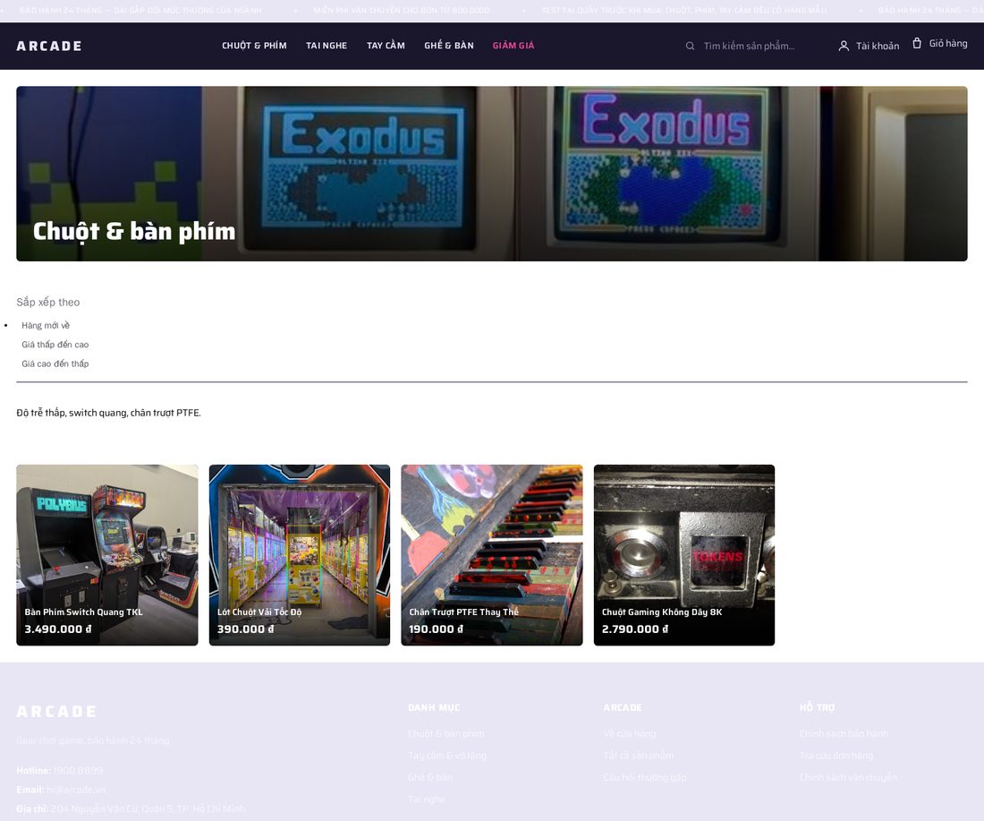Open Chuột Gaming Không Dây 8K product card

pos(684,555)
